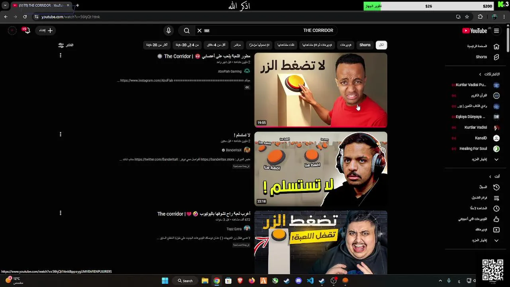Open the Windows Start menu
The width and height of the screenshot is (510, 287).
coord(165,281)
